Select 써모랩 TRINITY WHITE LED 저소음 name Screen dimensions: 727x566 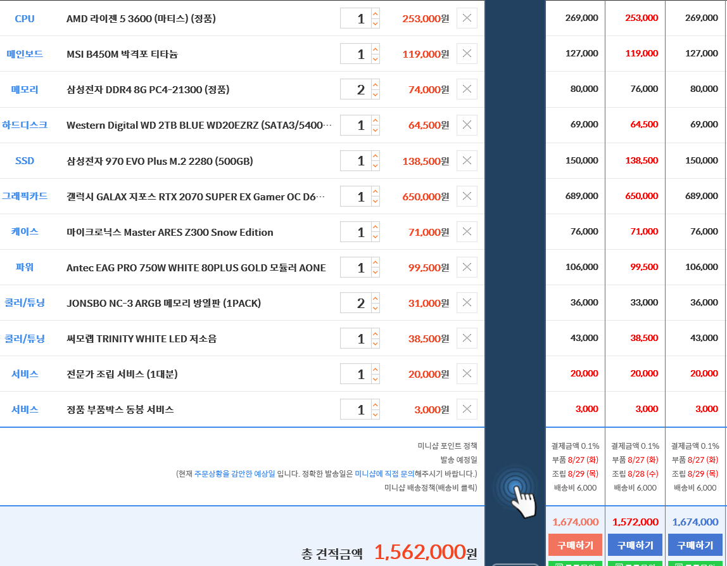point(141,338)
